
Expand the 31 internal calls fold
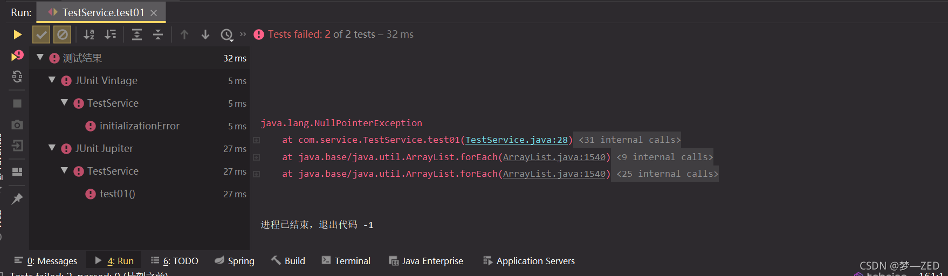pyautogui.click(x=629, y=140)
